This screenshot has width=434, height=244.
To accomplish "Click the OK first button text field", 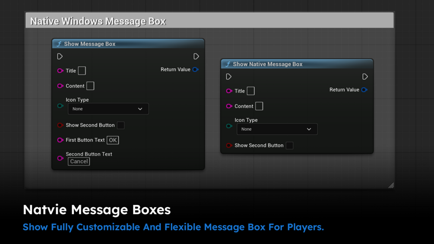I will (x=113, y=140).
